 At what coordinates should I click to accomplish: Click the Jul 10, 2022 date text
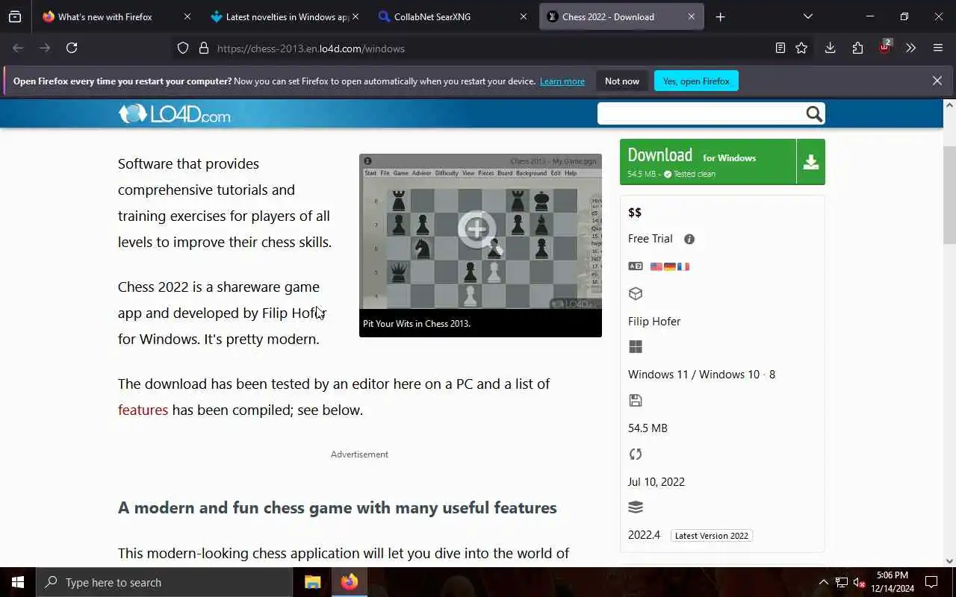[x=657, y=482]
